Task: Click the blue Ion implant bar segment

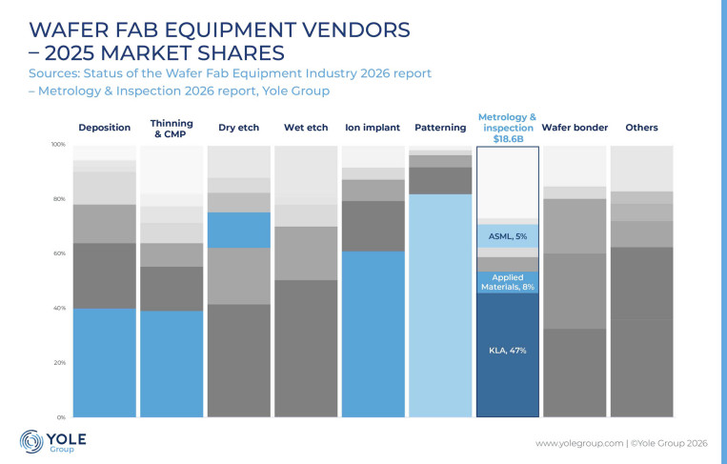Action: point(374,334)
